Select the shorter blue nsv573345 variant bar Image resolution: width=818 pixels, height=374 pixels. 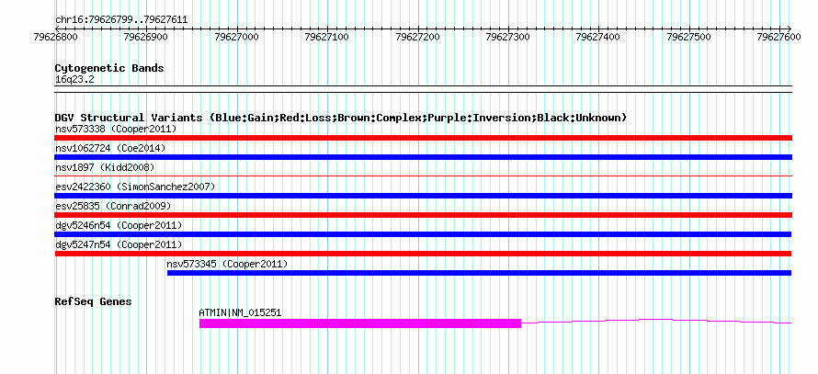click(x=479, y=273)
